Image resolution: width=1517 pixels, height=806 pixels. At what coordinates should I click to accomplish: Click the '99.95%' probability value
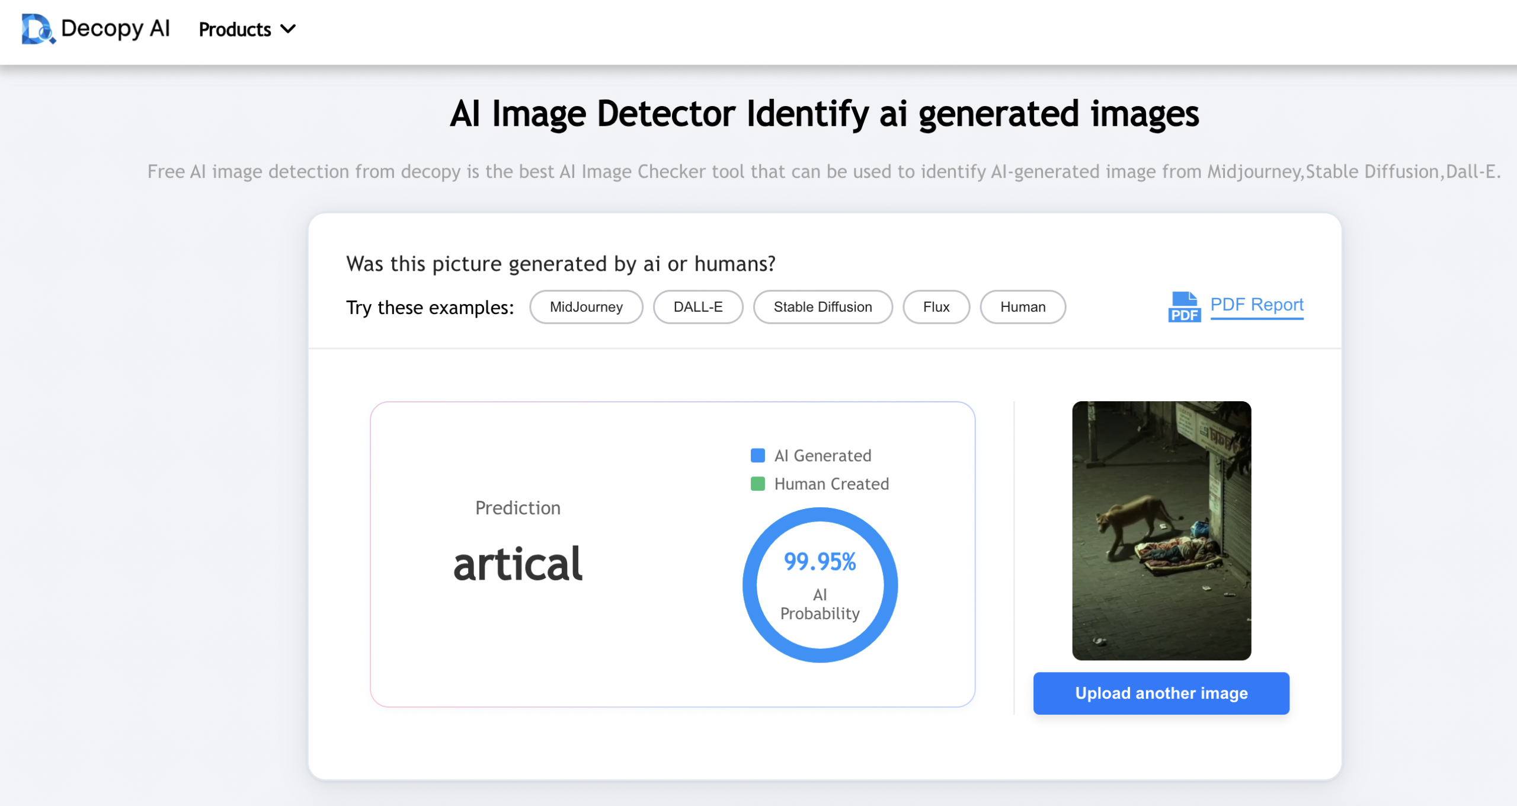tap(820, 562)
